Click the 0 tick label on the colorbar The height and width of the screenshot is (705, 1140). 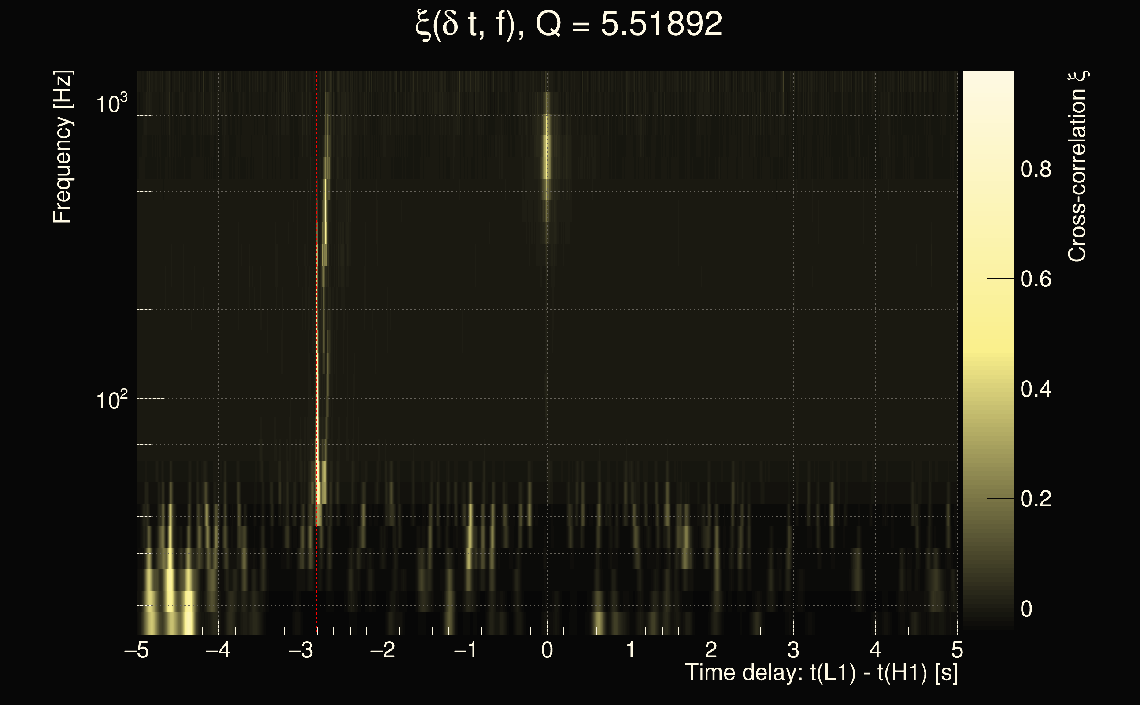1026,609
